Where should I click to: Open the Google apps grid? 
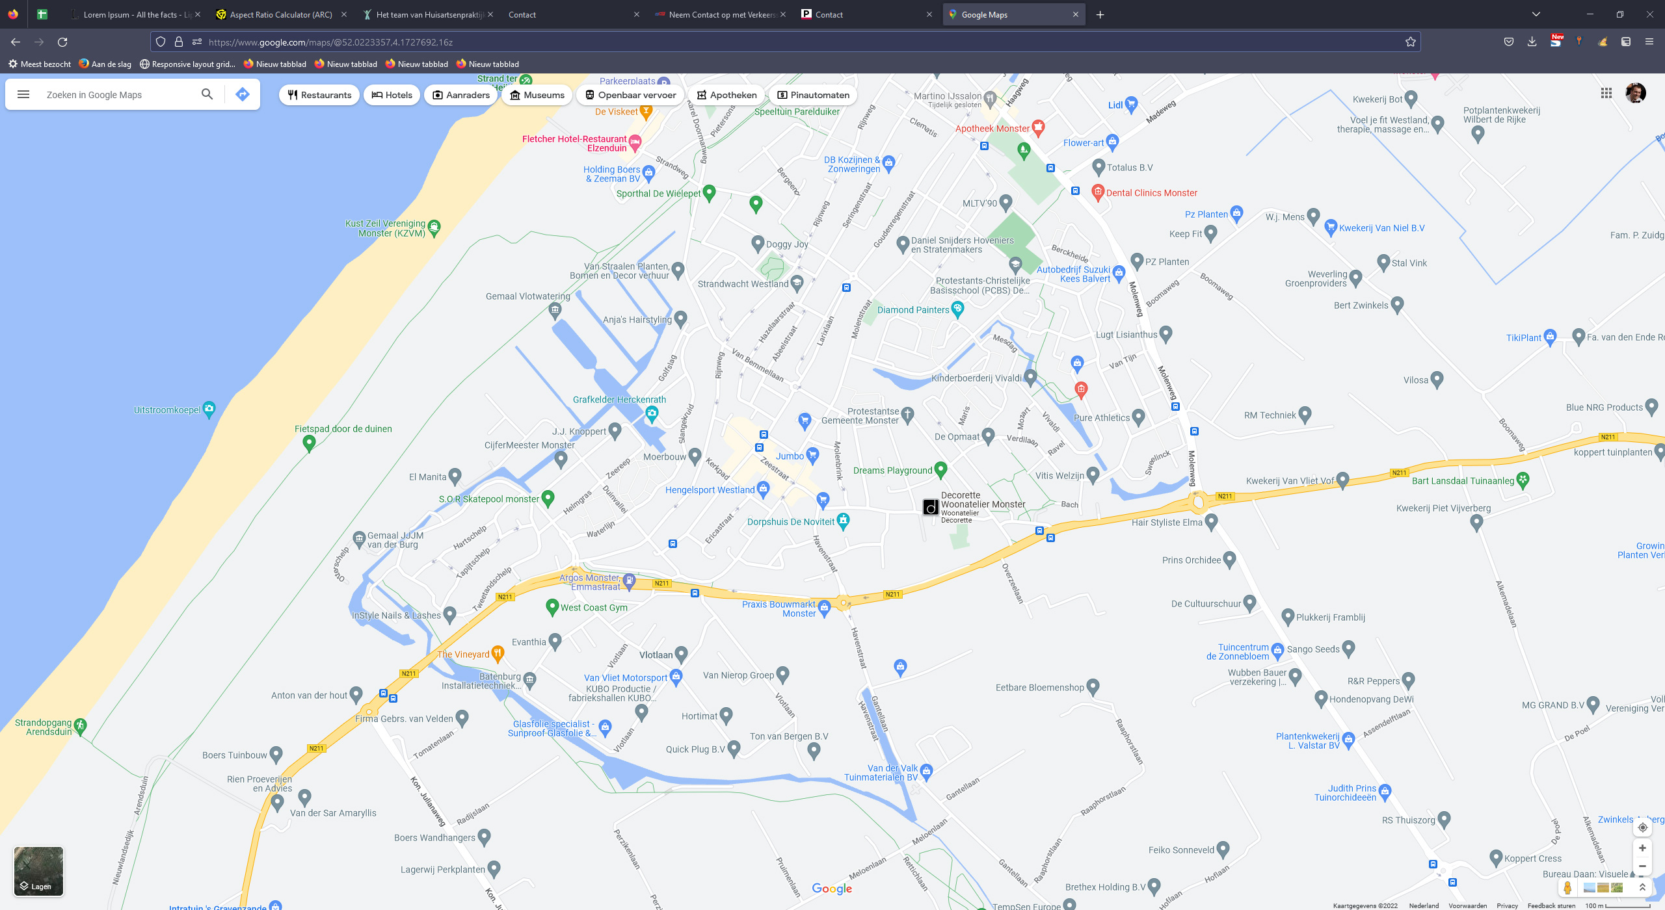(1606, 94)
